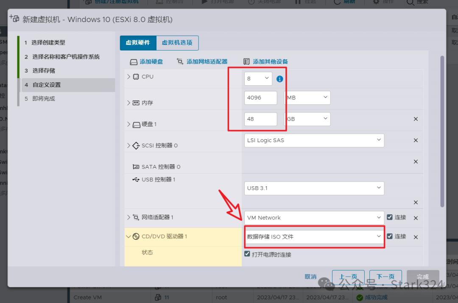Select step 4 自定义设置
The height and width of the screenshot is (303, 458).
[67, 85]
